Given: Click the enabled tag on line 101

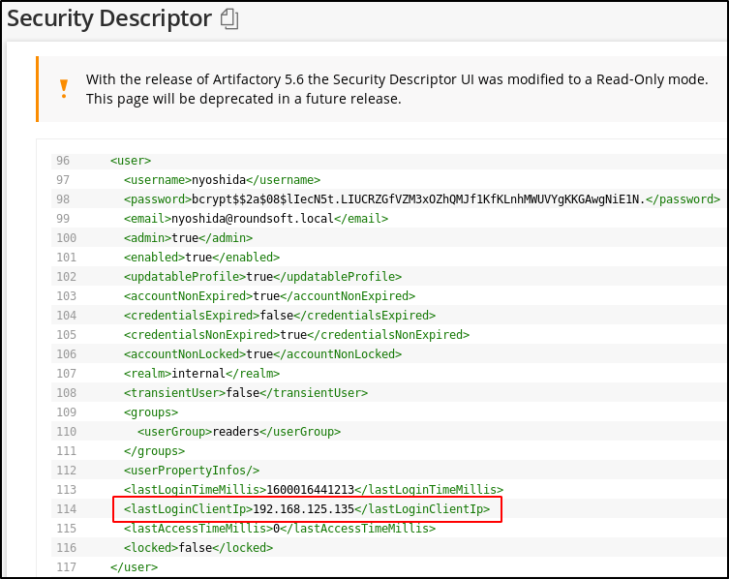Looking at the screenshot, I should [x=154, y=258].
